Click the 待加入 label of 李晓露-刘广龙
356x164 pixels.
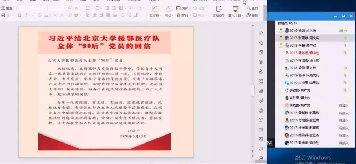(x=343, y=106)
